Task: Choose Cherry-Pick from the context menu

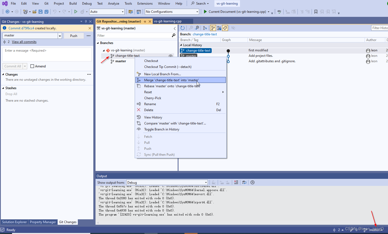Action: coord(181,98)
